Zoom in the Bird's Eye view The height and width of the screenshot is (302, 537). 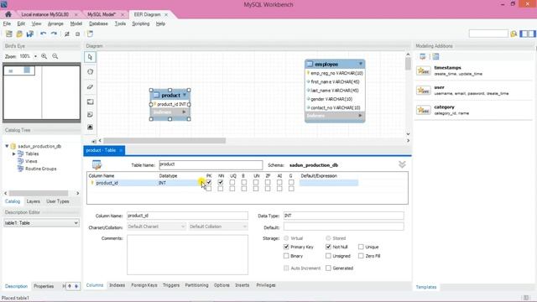44,56
